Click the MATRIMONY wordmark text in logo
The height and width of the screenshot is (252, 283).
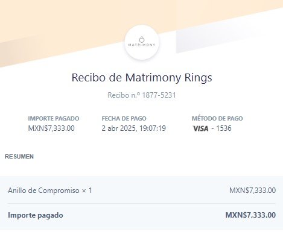pyautogui.click(x=142, y=45)
